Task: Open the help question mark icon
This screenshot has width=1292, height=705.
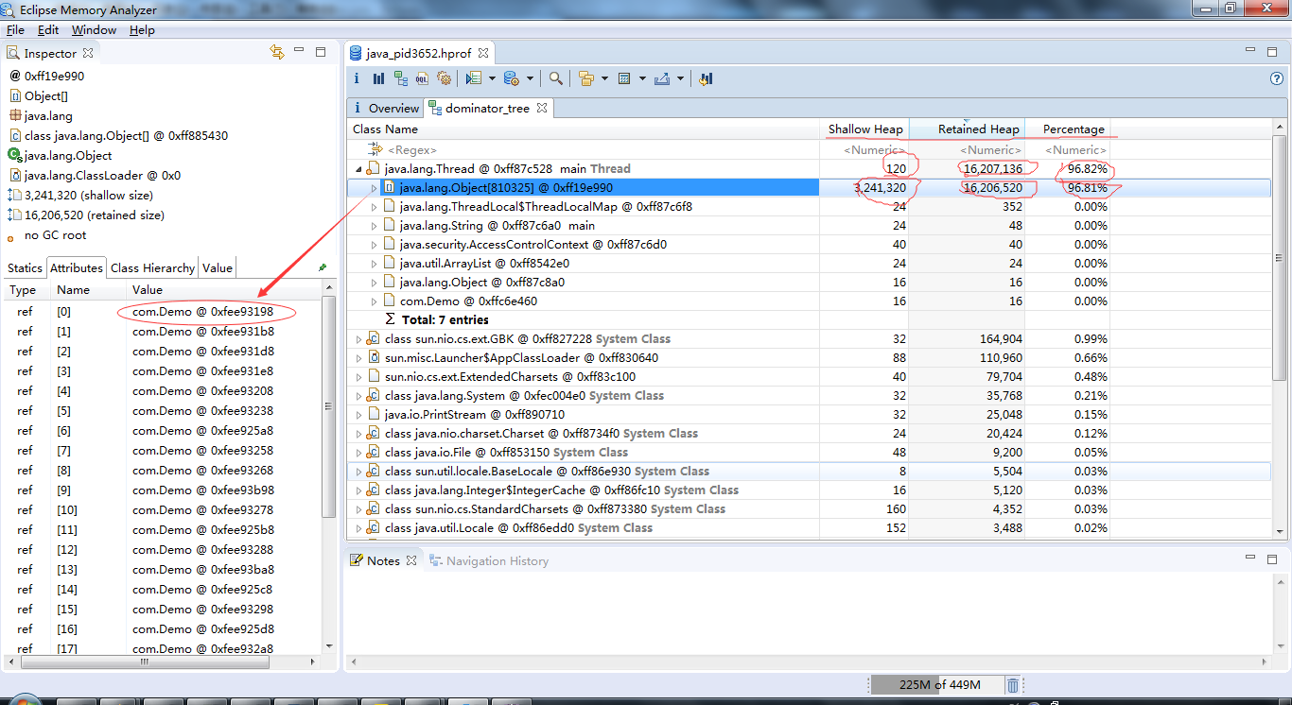Action: (1276, 78)
